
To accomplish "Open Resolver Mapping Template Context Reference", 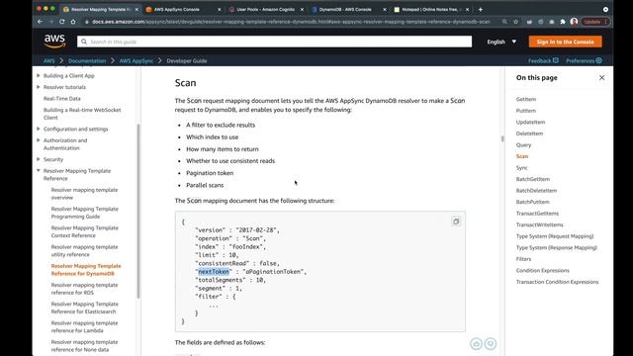I will pyautogui.click(x=85, y=231).
